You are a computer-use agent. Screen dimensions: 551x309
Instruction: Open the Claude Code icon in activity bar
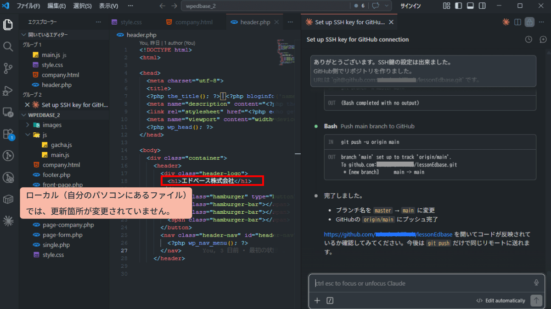coord(8,222)
